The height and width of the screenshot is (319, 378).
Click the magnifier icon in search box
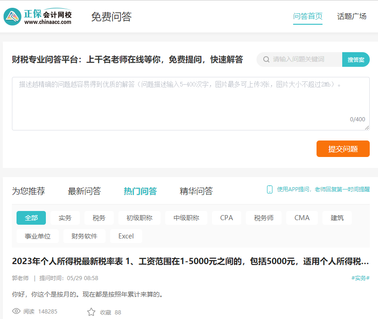[x=266, y=59]
